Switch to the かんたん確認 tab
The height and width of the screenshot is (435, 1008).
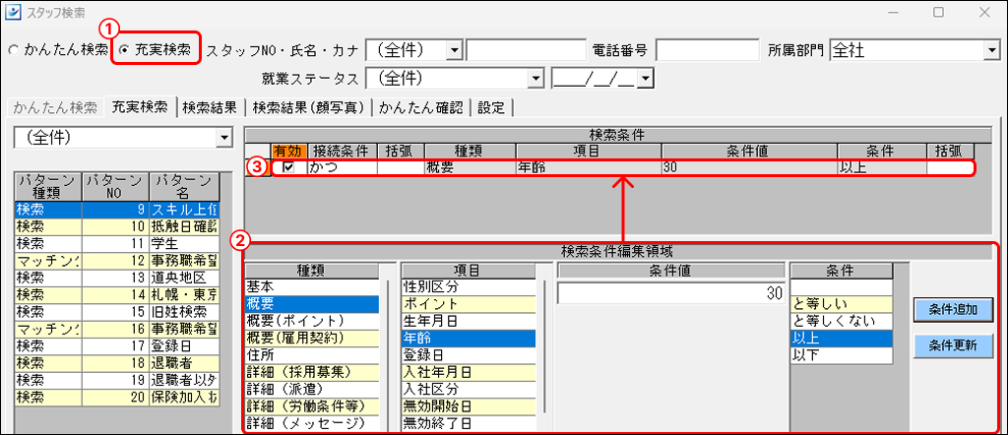click(x=420, y=107)
